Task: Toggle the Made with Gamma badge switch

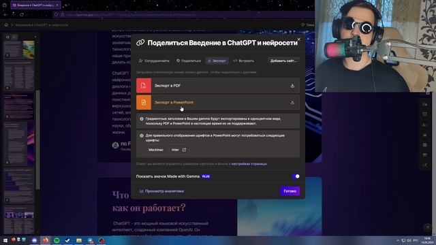Action: click(x=296, y=176)
